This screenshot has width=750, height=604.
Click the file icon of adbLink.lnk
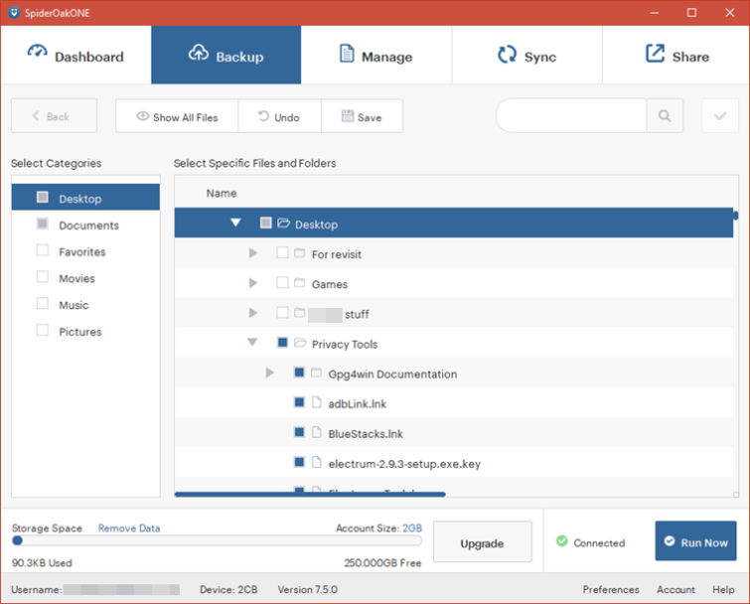(316, 402)
